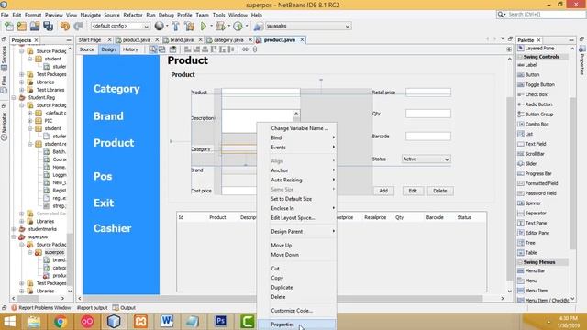Image resolution: width=587 pixels, height=330 pixels.
Task: Open Google Chrome from the taskbar
Action: pos(61,322)
